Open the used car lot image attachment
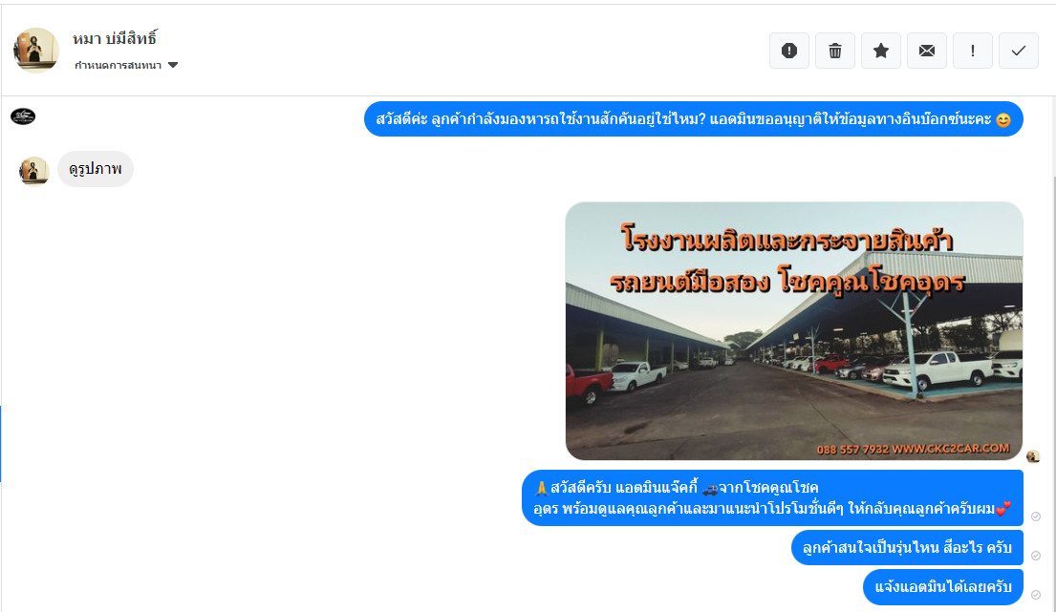 pos(794,331)
